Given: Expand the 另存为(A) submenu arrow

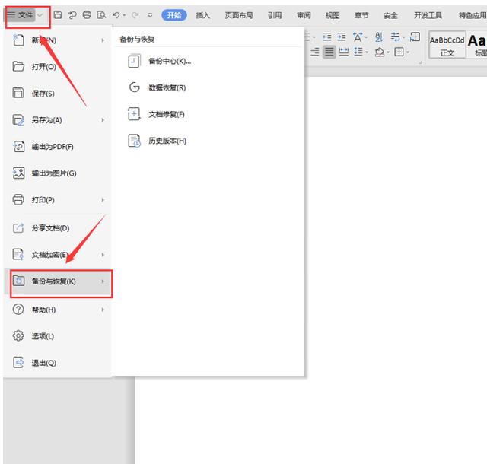Looking at the screenshot, I should pos(103,120).
